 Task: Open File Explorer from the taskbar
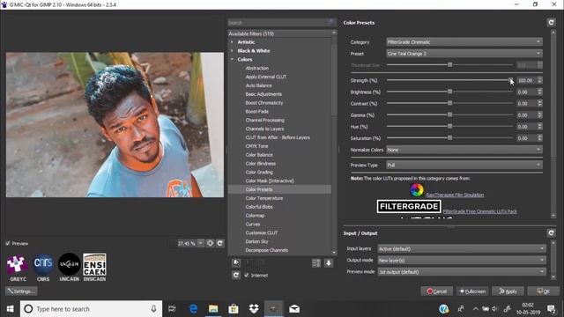(213, 309)
